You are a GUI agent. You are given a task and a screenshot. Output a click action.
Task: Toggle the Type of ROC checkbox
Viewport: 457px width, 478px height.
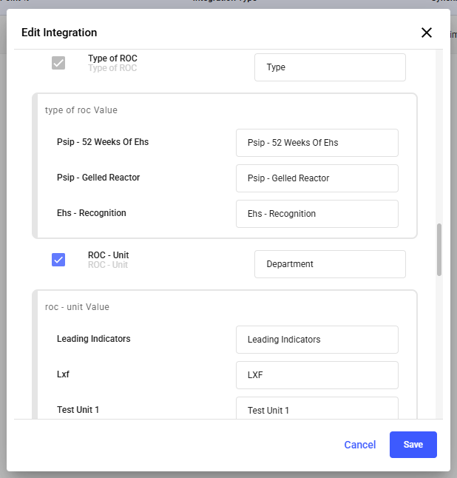click(x=58, y=63)
